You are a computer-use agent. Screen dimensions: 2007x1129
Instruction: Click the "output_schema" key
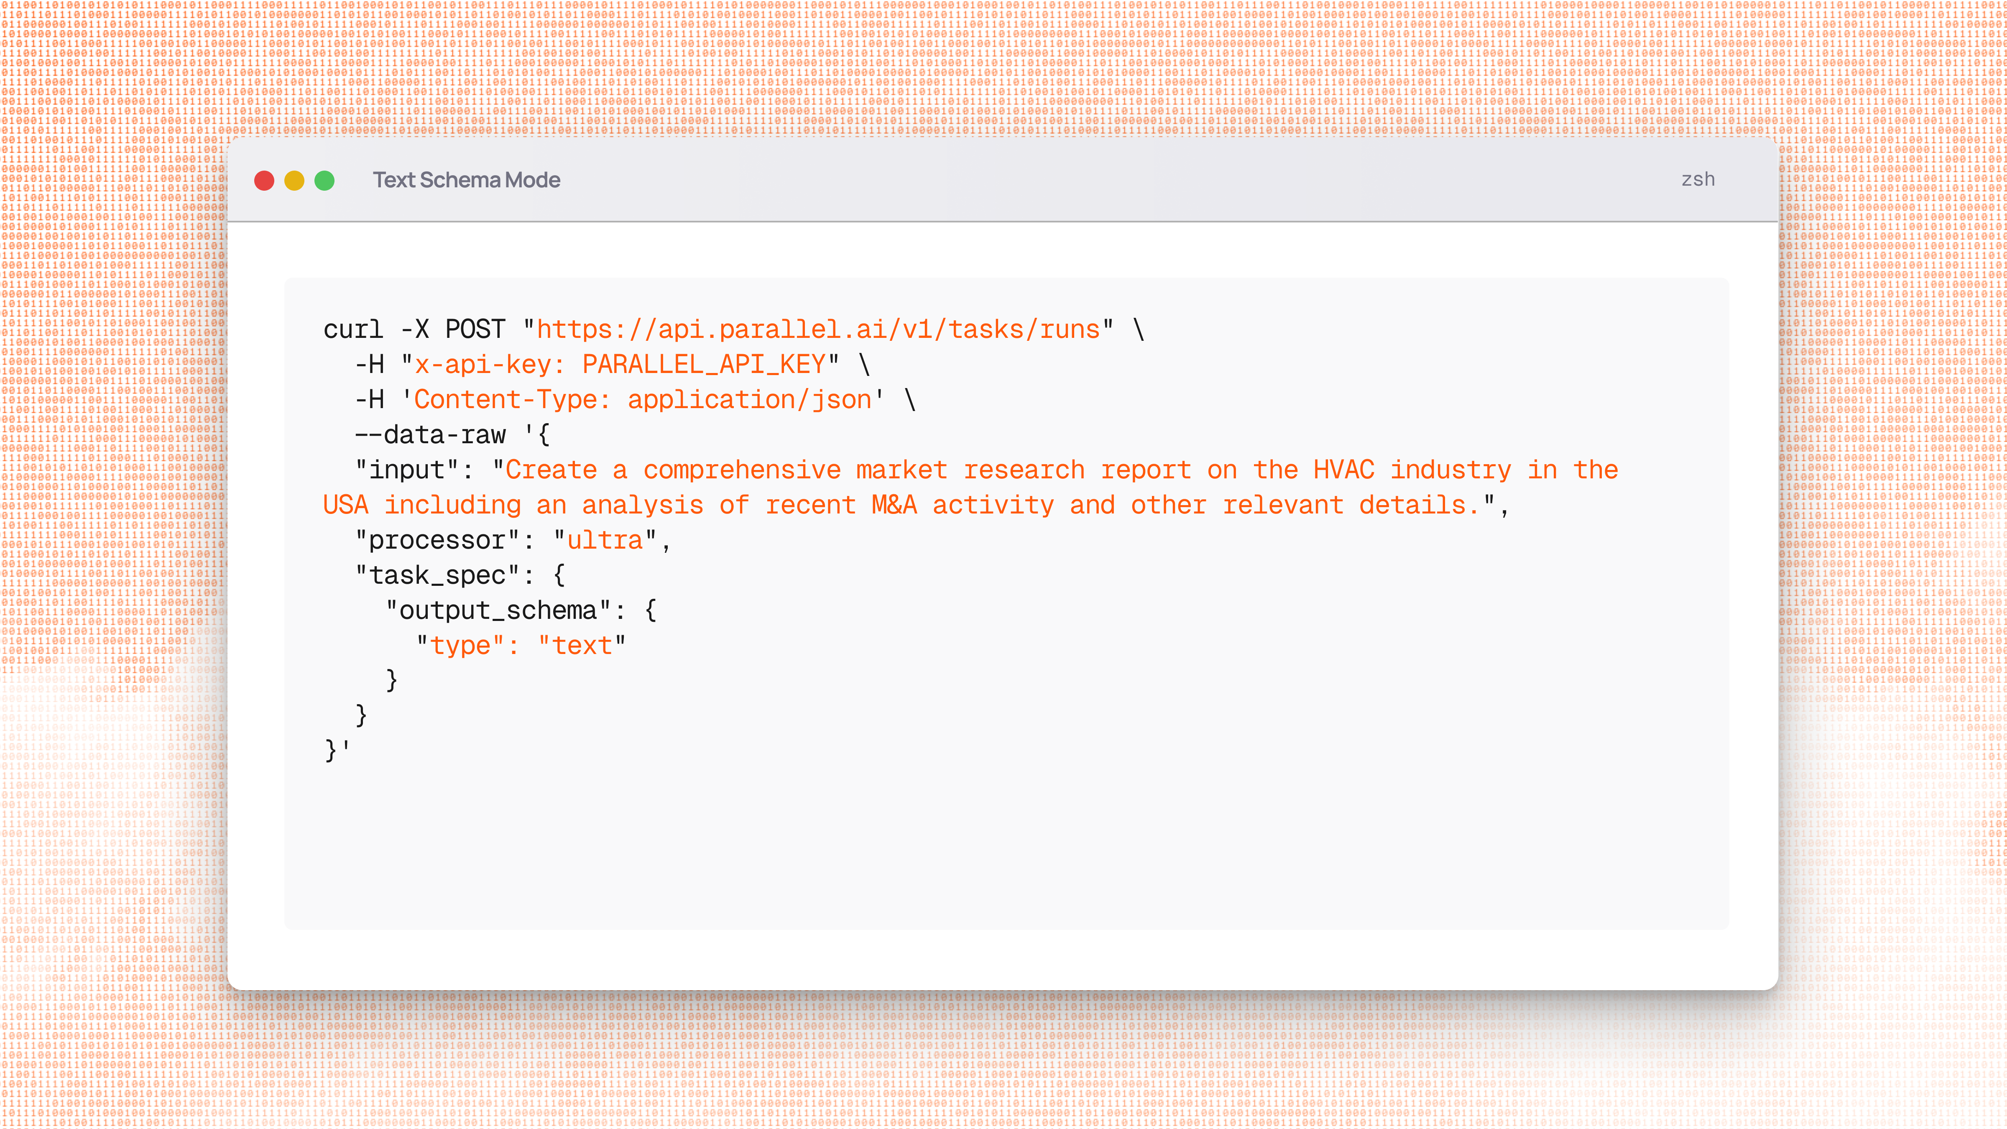click(498, 610)
